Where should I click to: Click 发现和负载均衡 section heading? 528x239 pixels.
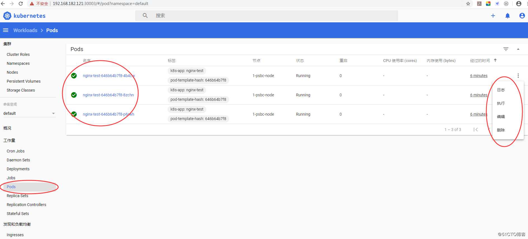[17, 224]
